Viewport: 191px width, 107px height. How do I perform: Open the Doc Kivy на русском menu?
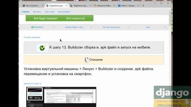pos(111,27)
